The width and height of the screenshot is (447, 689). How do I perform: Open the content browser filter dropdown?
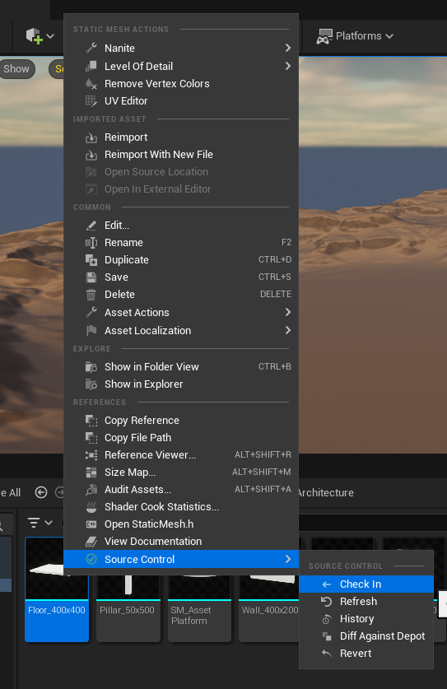click(x=40, y=523)
